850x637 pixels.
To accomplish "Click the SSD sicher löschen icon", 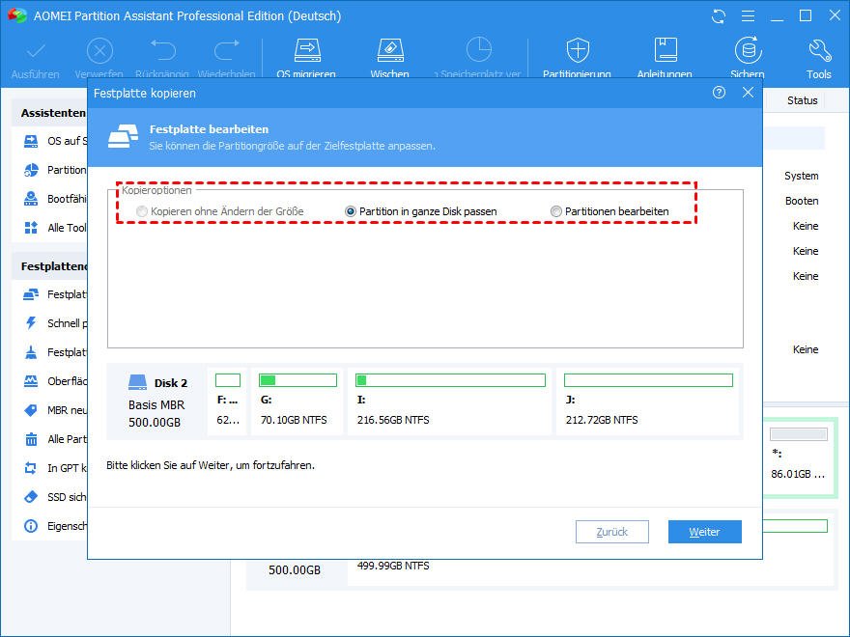I will coord(31,497).
